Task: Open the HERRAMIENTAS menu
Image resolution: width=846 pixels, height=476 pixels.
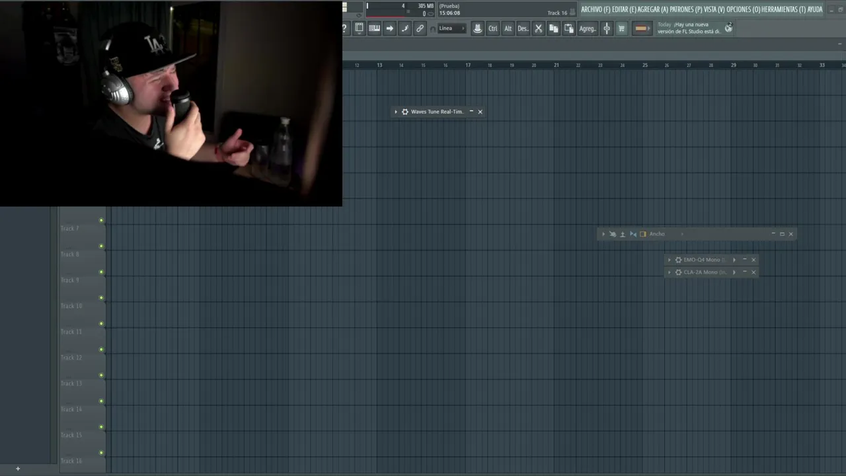Action: [x=783, y=9]
